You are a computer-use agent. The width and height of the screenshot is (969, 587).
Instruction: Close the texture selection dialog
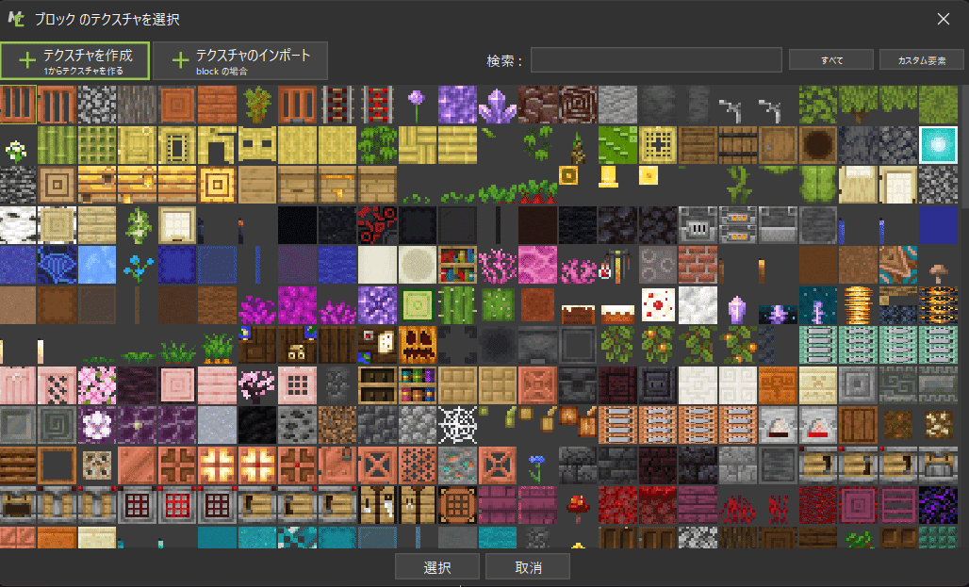pyautogui.click(x=943, y=19)
